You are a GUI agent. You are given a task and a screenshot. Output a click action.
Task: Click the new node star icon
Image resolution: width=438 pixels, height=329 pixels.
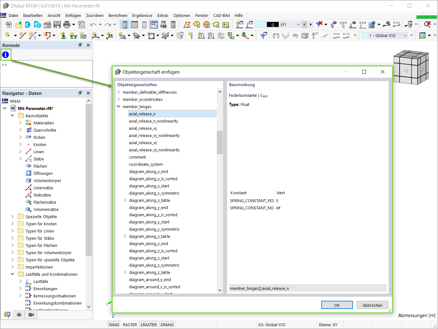7,35
